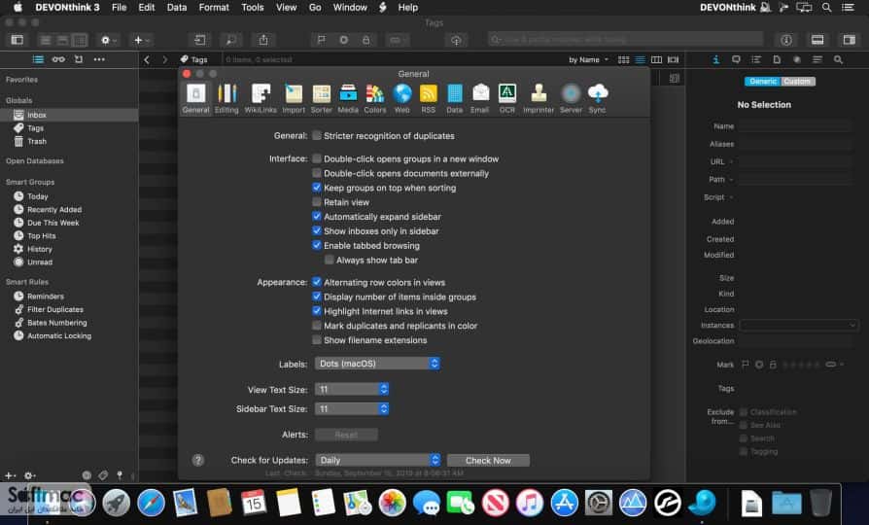The height and width of the screenshot is (525, 869).
Task: Select Filter Duplicates smart rule in sidebar
Action: pyautogui.click(x=54, y=309)
